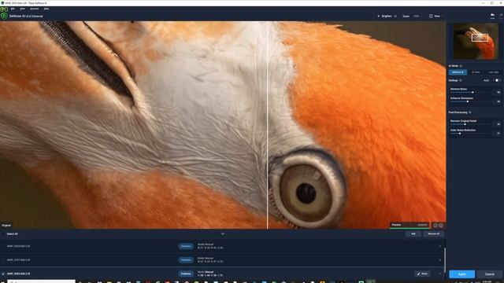This screenshot has height=283, width=504.
Task: Click the second round icon next to Preview status
Action: [441, 226]
